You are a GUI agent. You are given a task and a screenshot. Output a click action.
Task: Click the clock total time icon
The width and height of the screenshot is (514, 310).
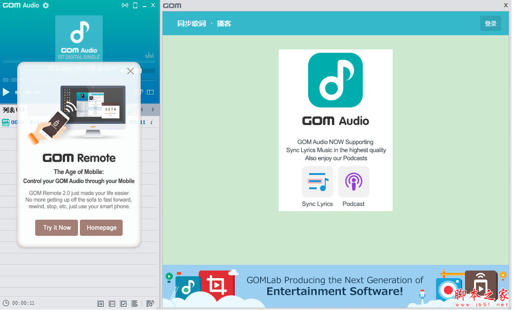pyautogui.click(x=6, y=303)
